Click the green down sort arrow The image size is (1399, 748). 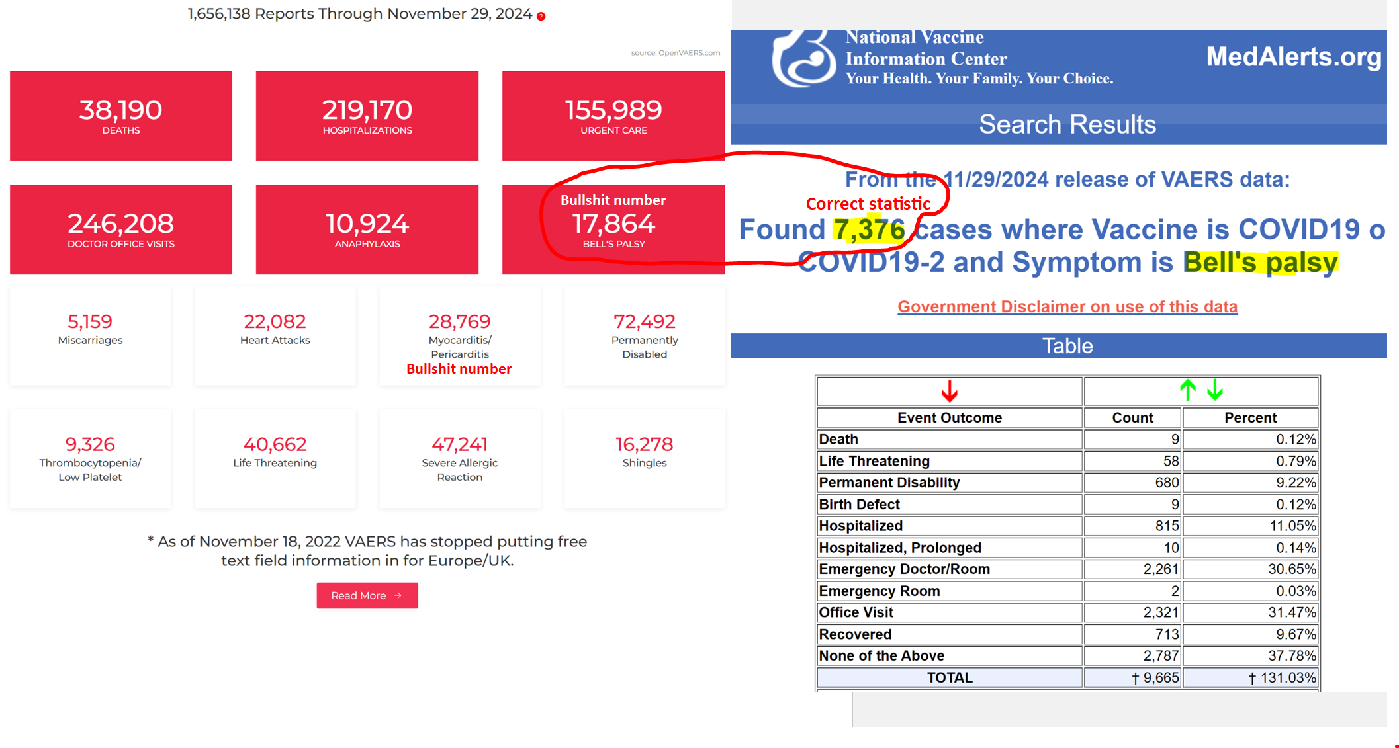[x=1214, y=390]
